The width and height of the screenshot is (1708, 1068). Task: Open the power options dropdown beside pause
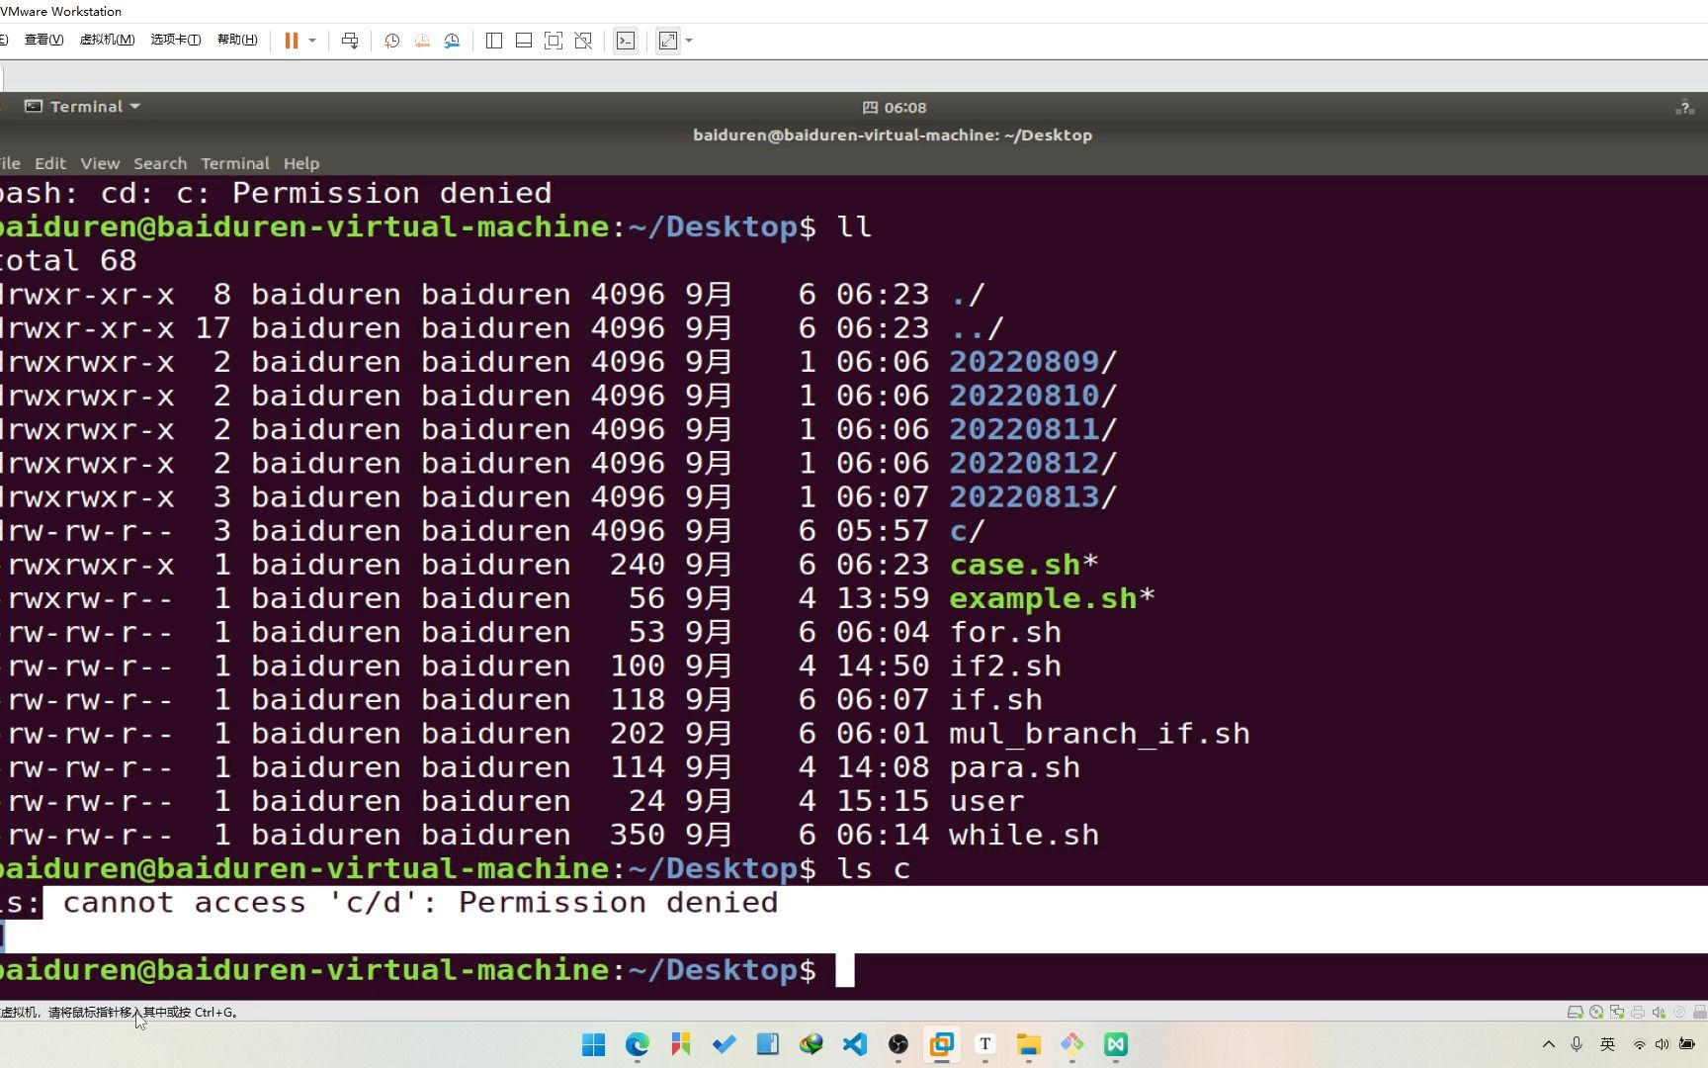(312, 41)
